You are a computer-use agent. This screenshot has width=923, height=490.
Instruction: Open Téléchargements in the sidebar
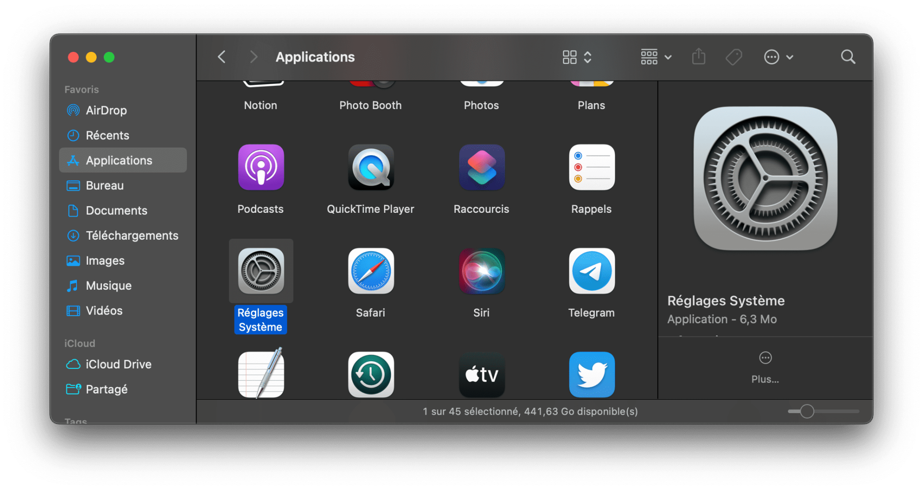(123, 235)
